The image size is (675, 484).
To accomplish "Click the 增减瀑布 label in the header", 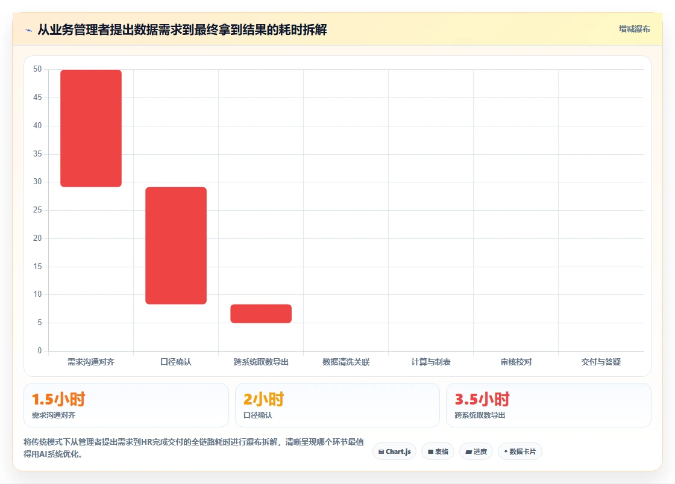I will point(634,29).
